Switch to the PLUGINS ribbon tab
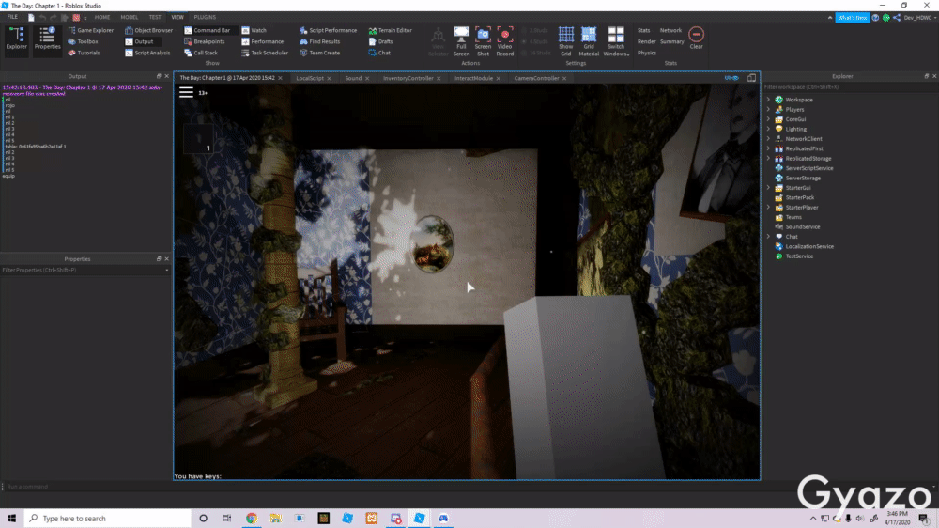Image resolution: width=939 pixels, height=528 pixels. coord(205,17)
